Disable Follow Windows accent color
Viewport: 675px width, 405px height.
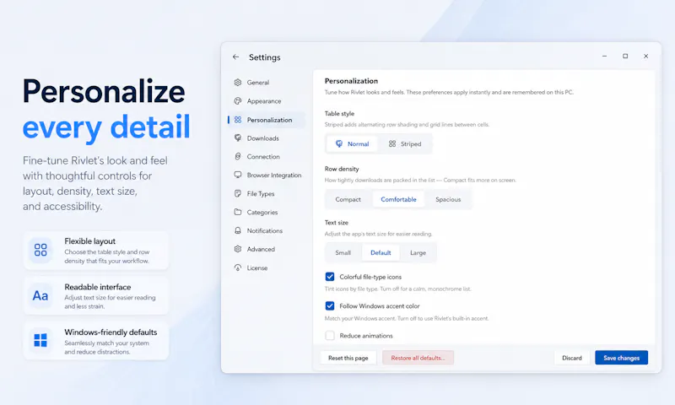coord(330,305)
